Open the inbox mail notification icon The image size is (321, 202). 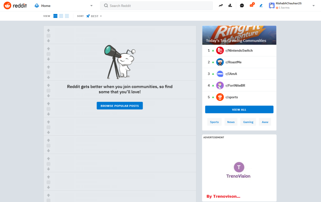pyautogui.click(x=252, y=5)
